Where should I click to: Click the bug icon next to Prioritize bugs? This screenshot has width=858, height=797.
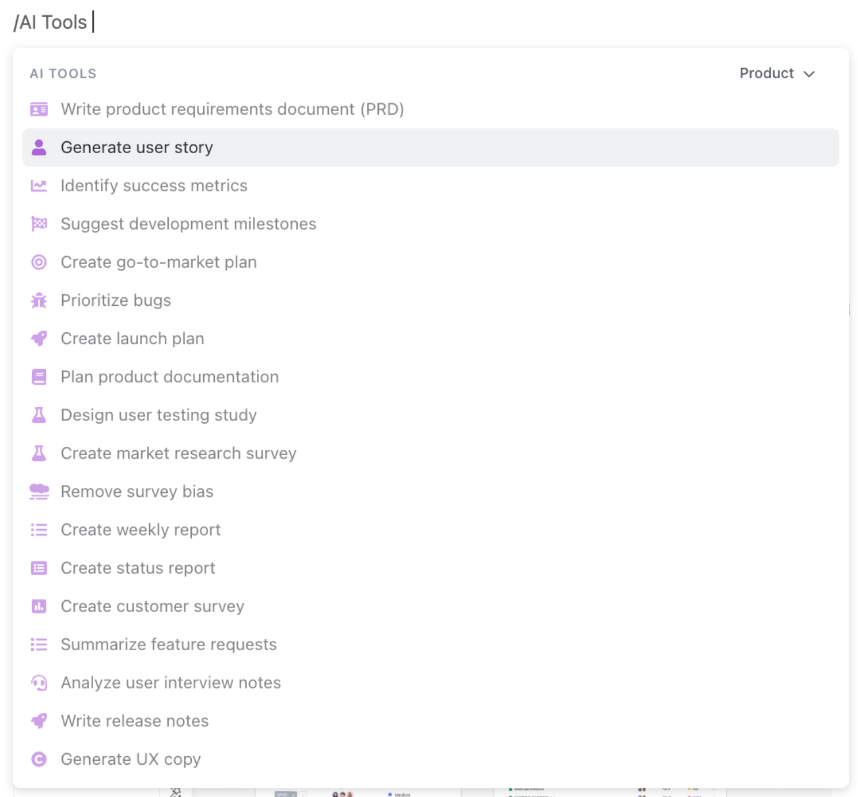39,300
